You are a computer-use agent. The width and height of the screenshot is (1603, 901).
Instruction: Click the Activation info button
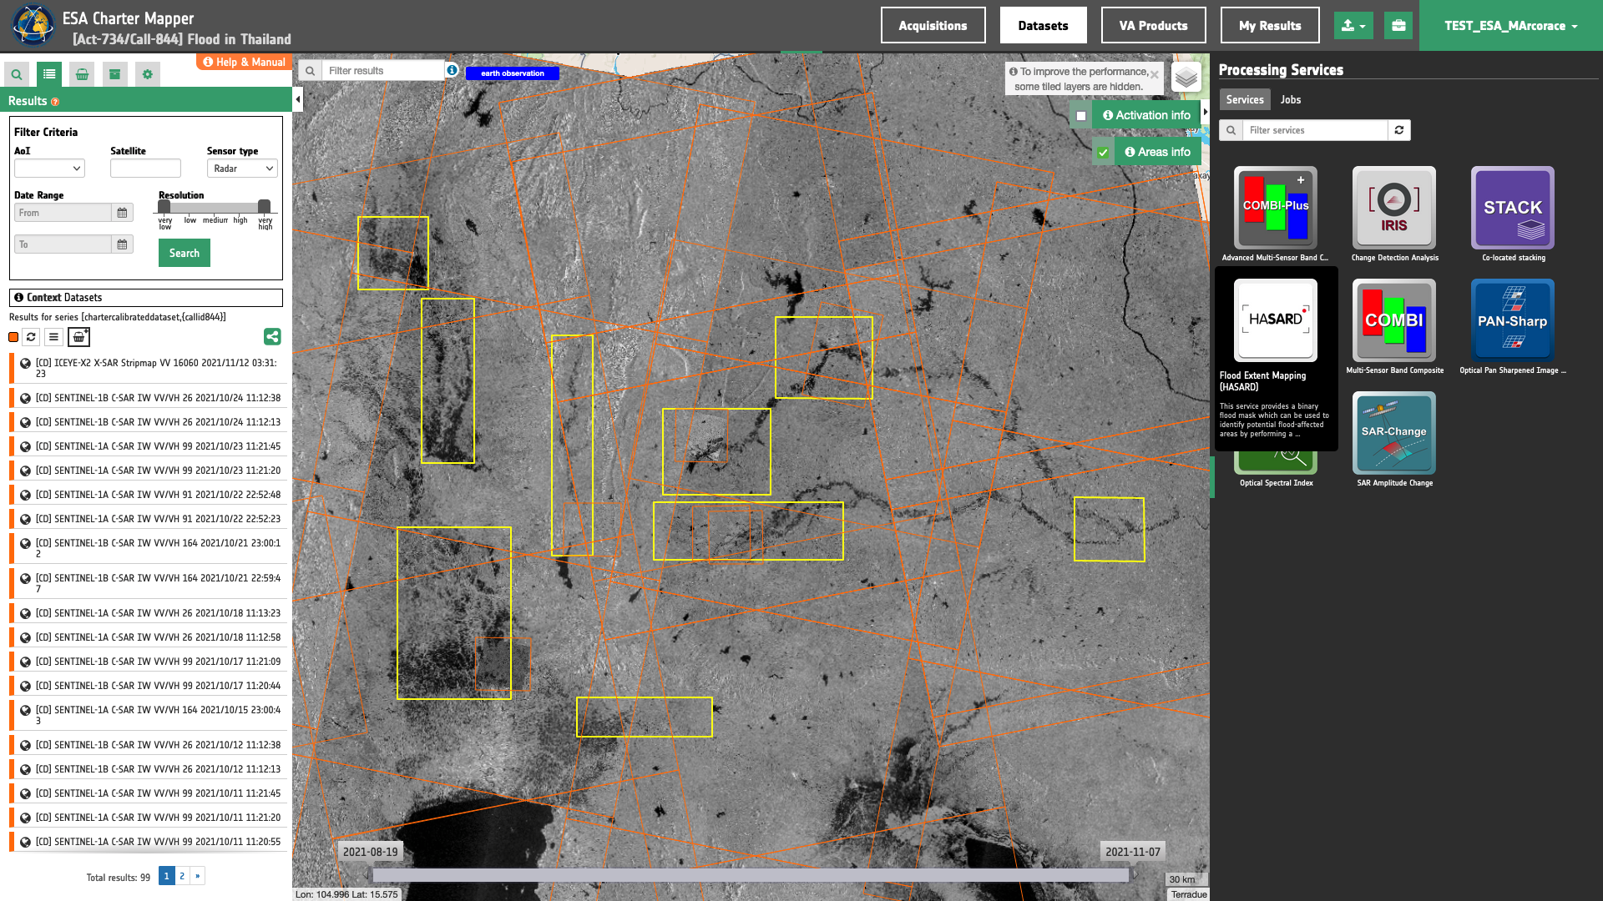tap(1146, 116)
